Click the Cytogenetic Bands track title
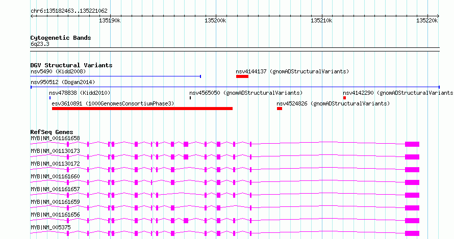454x239 pixels. pyautogui.click(x=61, y=38)
